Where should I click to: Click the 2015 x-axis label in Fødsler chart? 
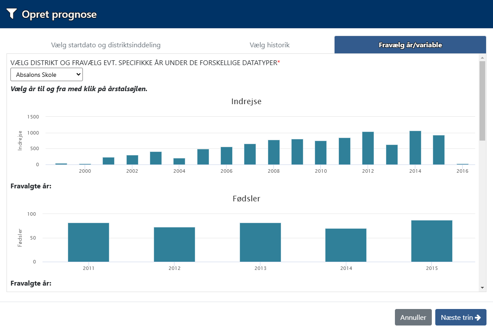pyautogui.click(x=432, y=268)
